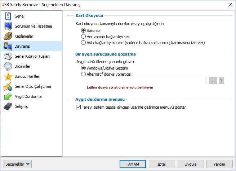Image resolution: width=236 pixels, height=171 pixels.
Task: Select the 'Her zaman bağlantıyı kes' radio option
Action: point(83,37)
